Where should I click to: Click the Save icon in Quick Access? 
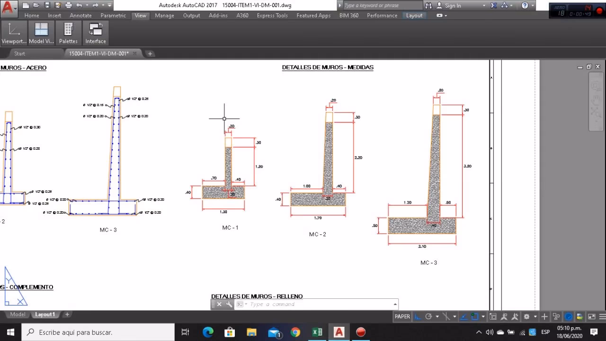pos(47,5)
